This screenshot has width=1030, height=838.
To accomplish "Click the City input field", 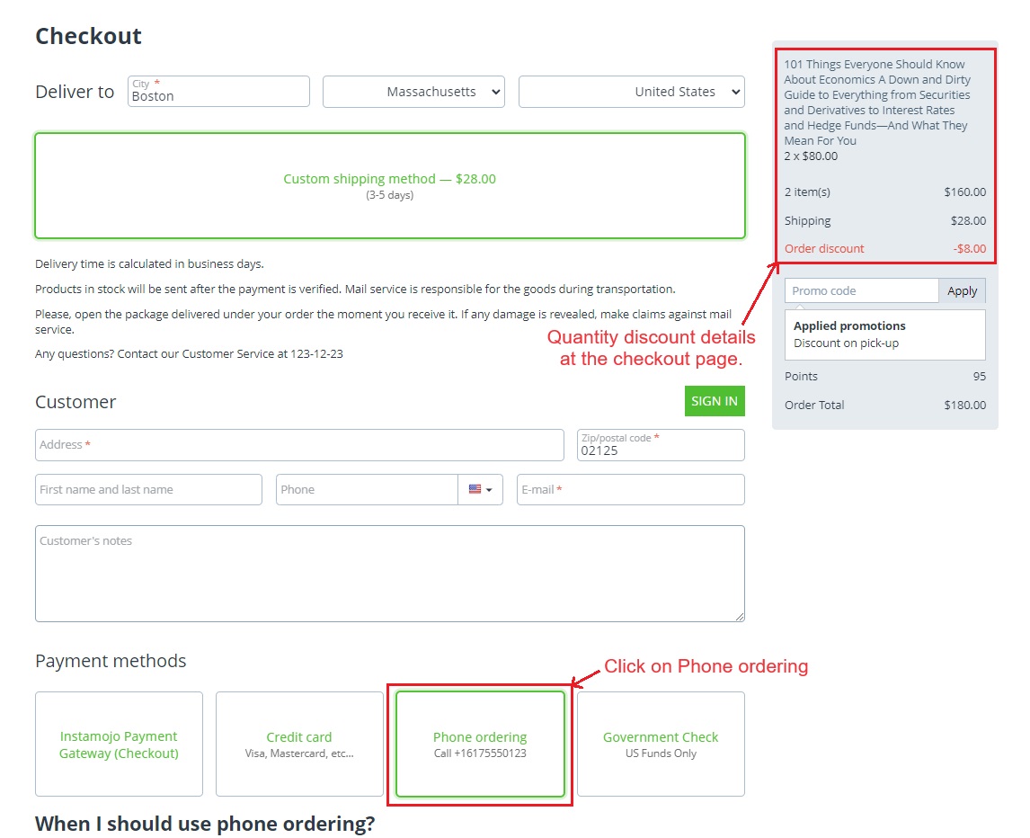I will [x=218, y=92].
